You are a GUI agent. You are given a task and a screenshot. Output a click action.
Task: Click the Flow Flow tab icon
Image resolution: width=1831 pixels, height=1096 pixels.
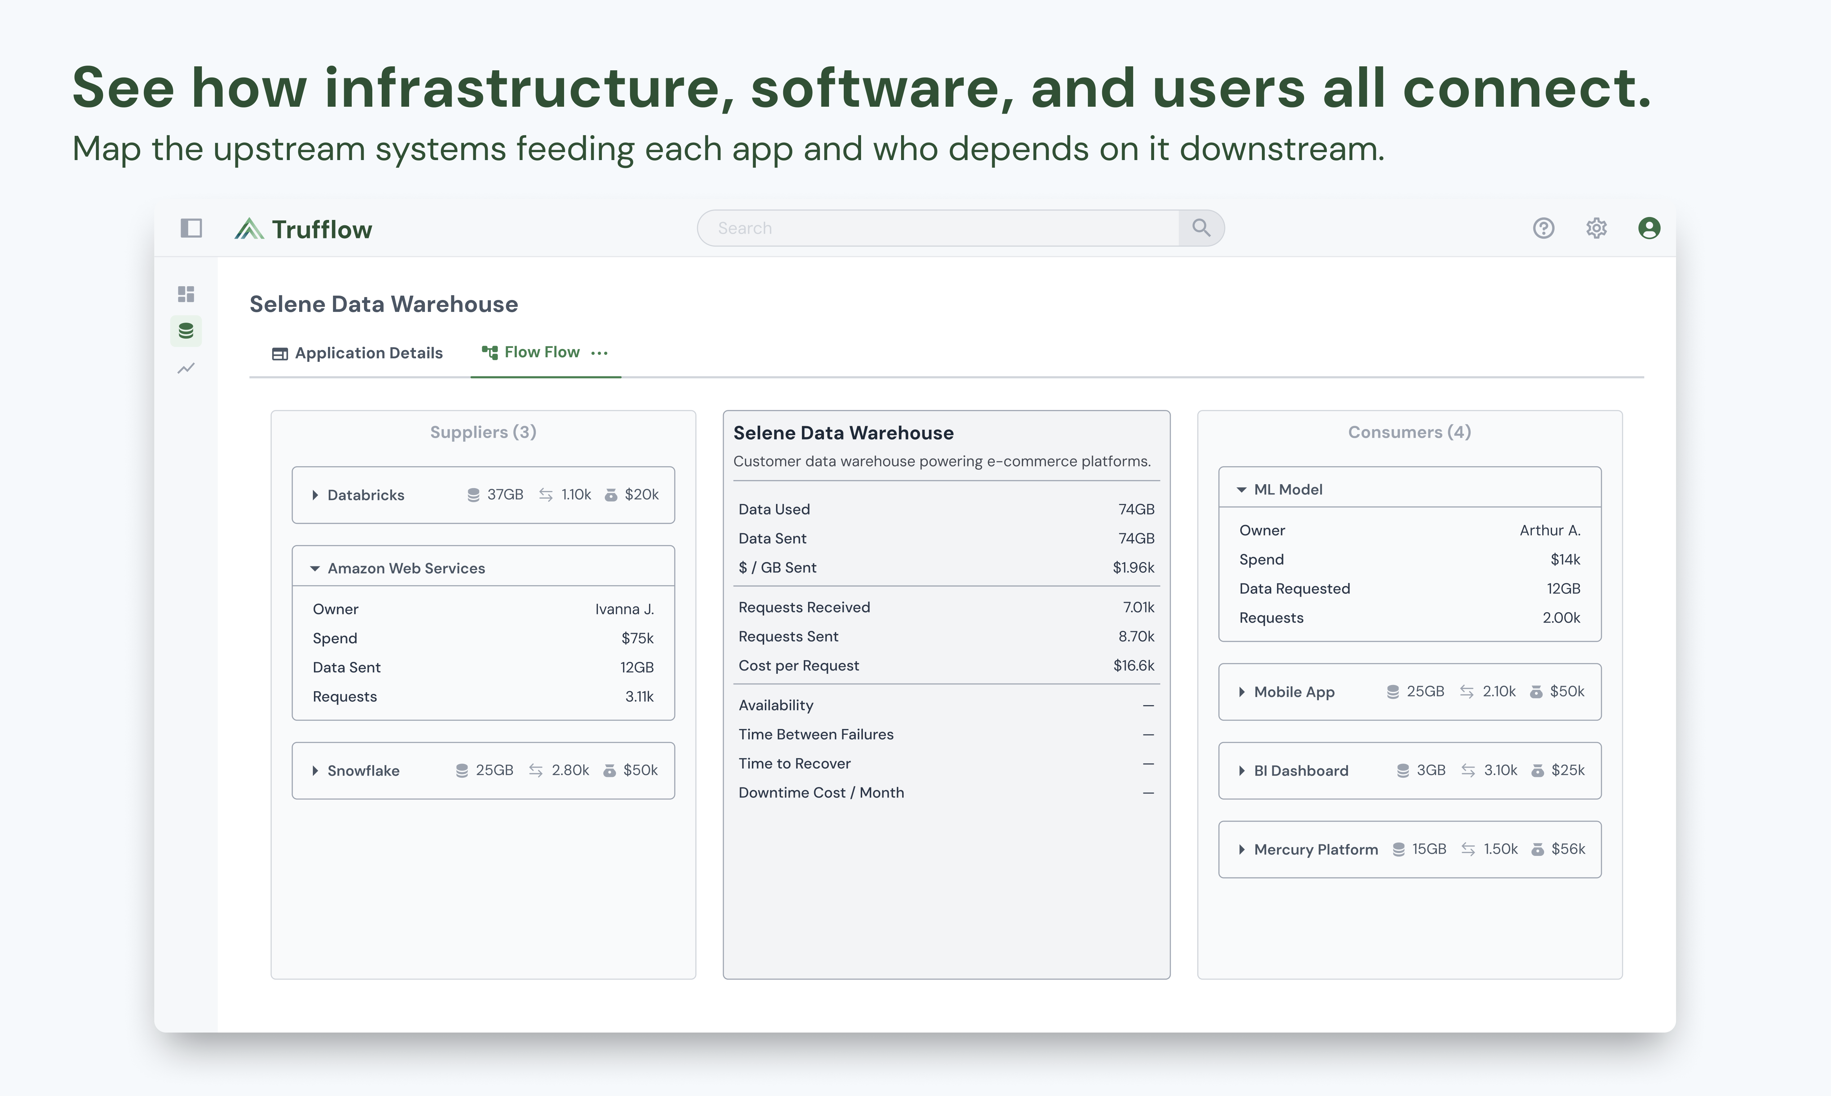click(489, 352)
